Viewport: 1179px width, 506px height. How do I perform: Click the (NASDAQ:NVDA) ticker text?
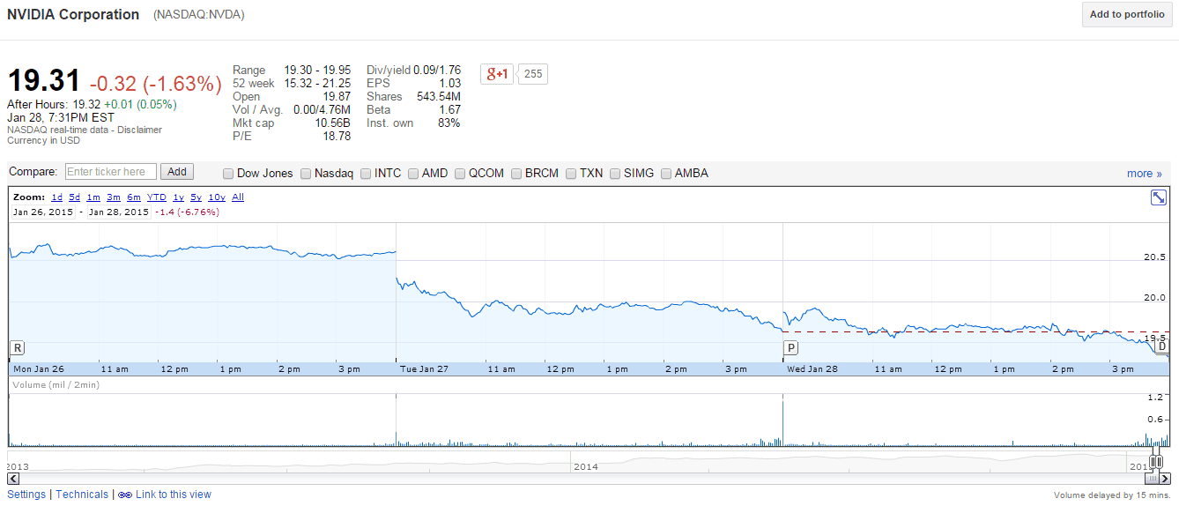(199, 15)
